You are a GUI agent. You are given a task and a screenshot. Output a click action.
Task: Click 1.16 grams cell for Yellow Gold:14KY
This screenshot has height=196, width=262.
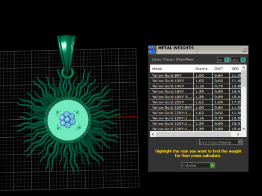click(x=203, y=86)
